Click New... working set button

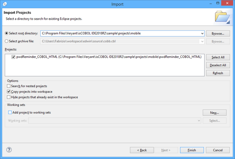(x=214, y=113)
